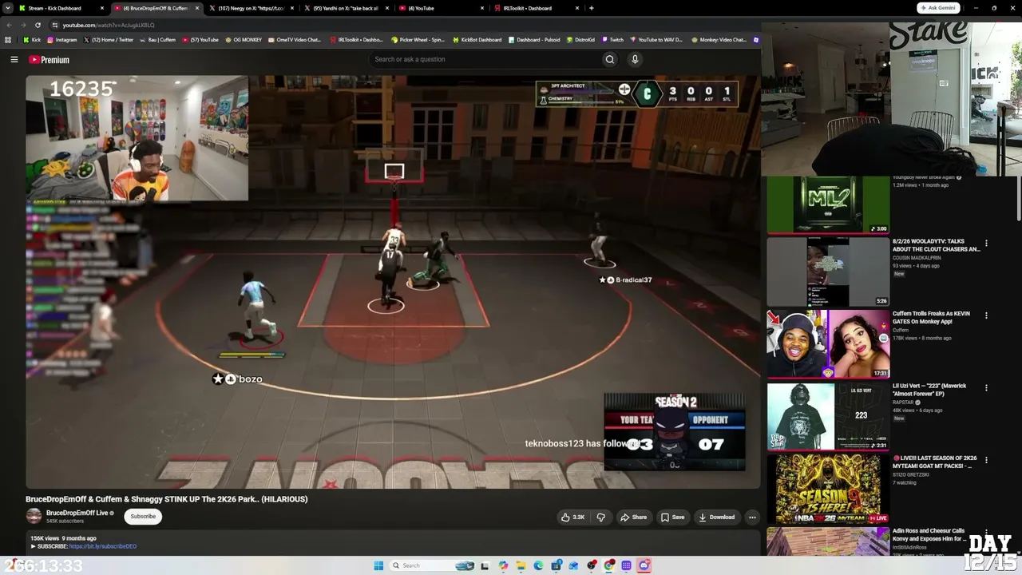Viewport: 1022px width, 575px height.
Task: Dislike the video with thumbs down
Action: (600, 517)
